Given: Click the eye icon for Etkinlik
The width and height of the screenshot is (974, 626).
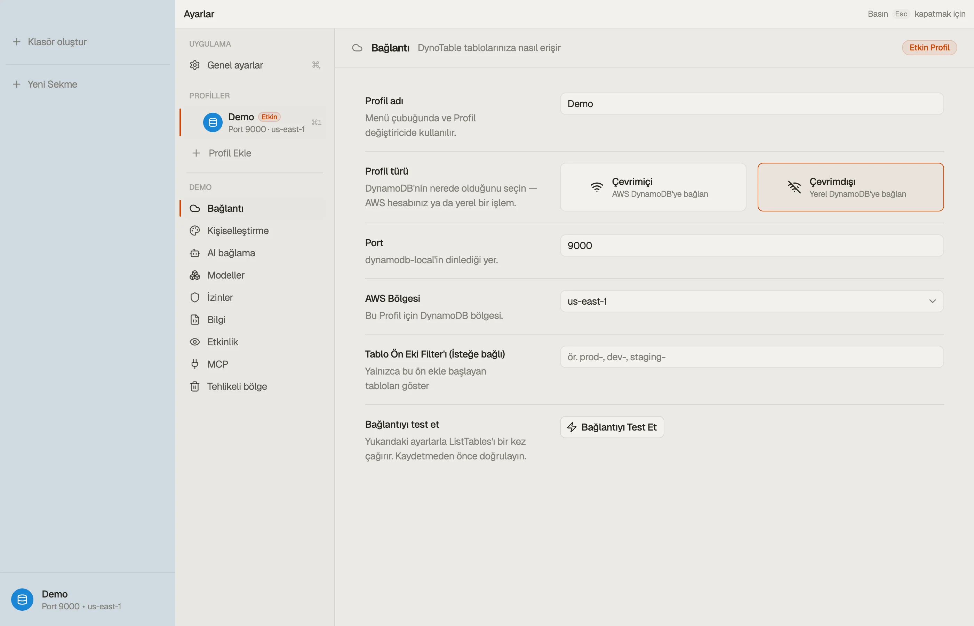Looking at the screenshot, I should 195,342.
